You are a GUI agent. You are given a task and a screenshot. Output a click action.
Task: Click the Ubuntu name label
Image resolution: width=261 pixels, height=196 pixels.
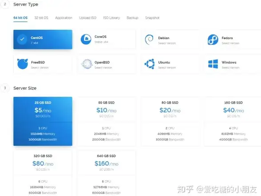[164, 62]
